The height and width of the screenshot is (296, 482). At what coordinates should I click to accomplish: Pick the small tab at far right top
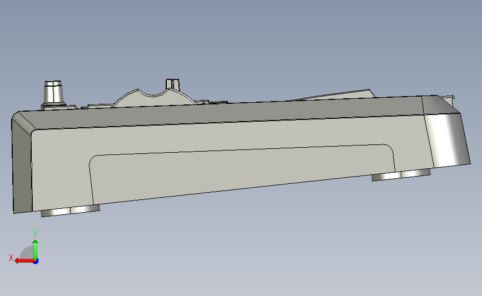pyautogui.click(x=448, y=99)
